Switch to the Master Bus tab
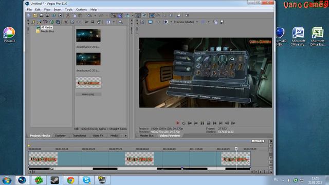Image resolution: width=329 pixels, height=185 pixels. [147, 136]
